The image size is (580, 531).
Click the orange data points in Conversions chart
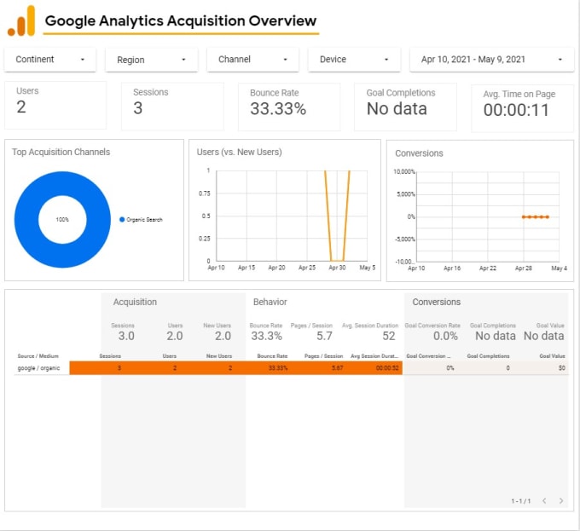pos(536,216)
